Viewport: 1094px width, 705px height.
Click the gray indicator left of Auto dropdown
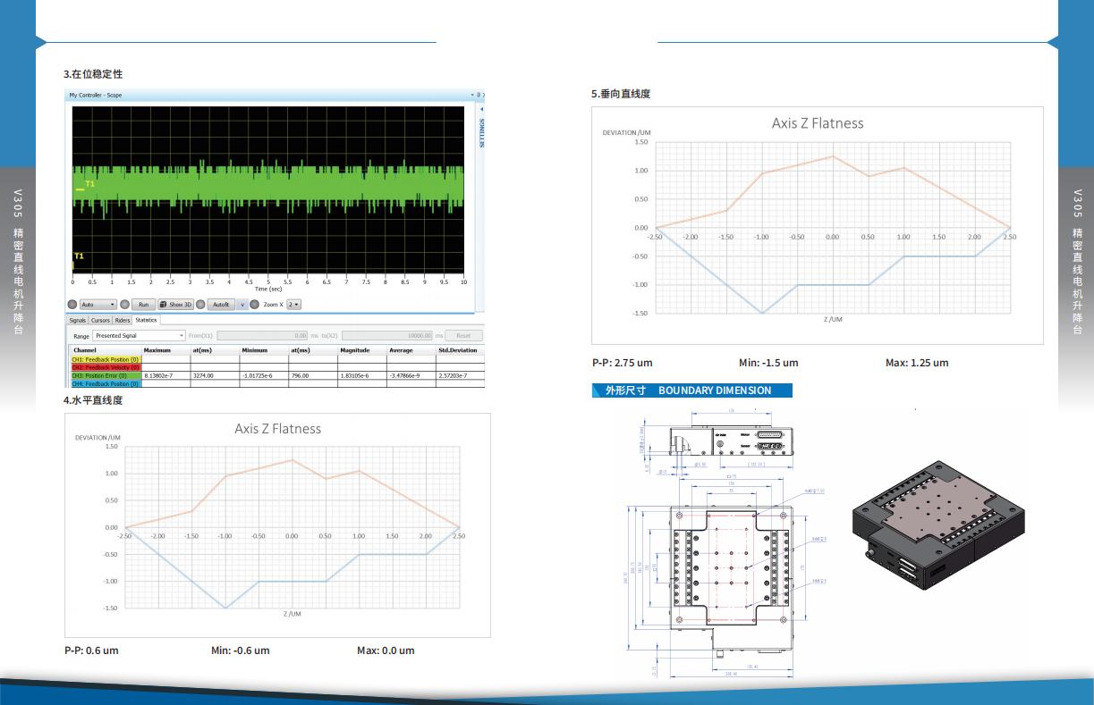point(73,304)
